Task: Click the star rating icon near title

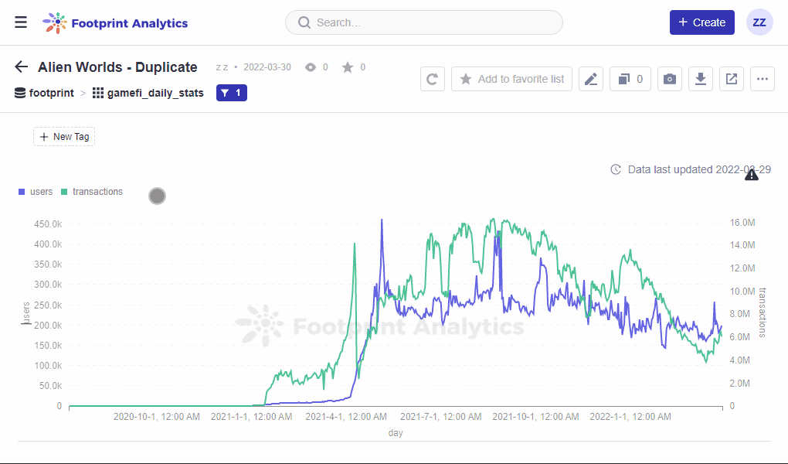Action: click(348, 67)
